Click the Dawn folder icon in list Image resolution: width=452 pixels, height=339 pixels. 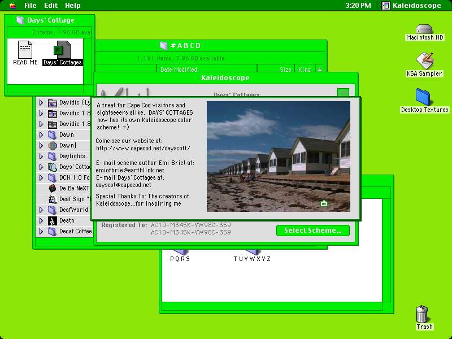(52, 134)
